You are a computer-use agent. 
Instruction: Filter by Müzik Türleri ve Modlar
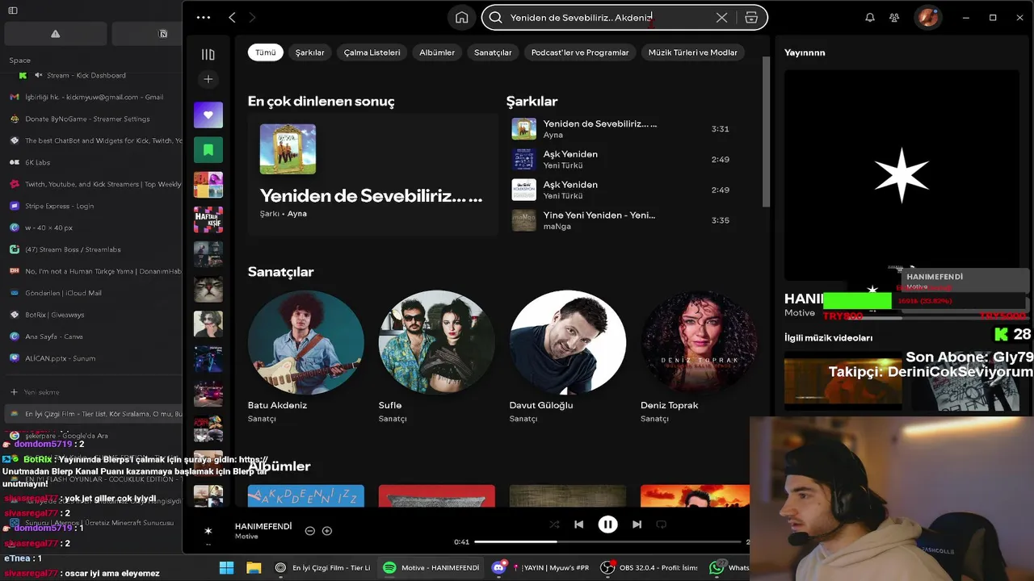tap(692, 52)
